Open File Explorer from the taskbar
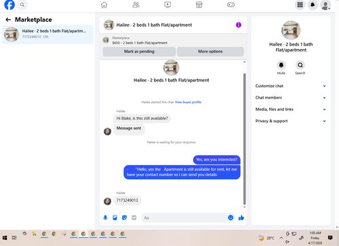Screen dimensions: 339x246 click(x=35, y=234)
